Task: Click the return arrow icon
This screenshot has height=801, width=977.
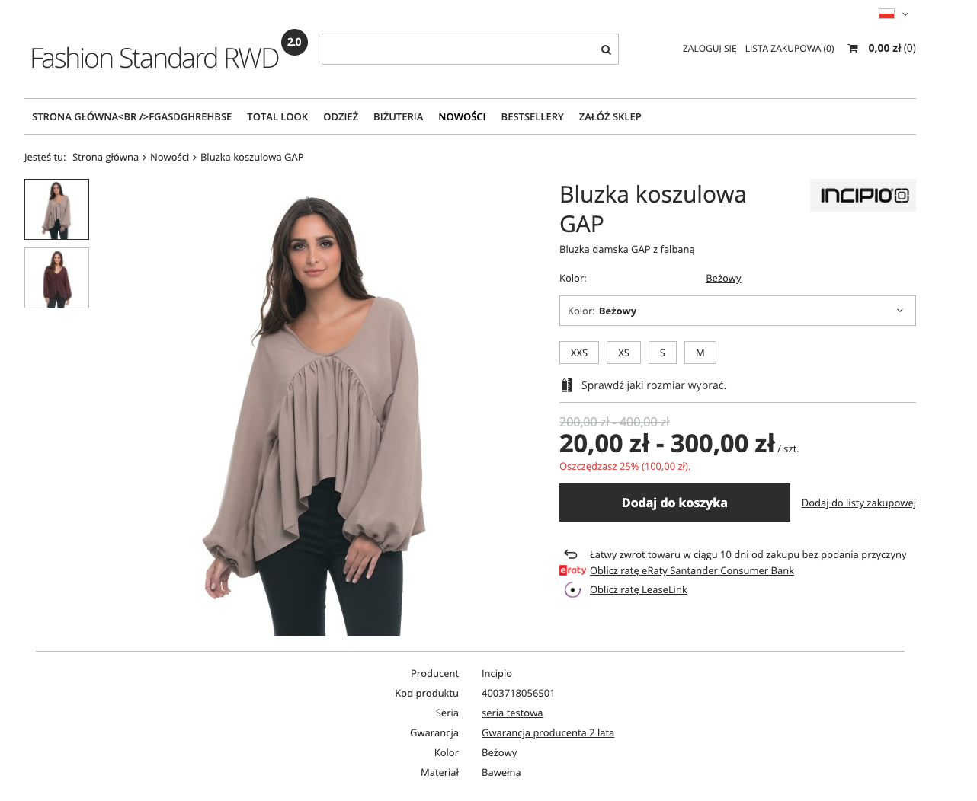Action: point(571,554)
